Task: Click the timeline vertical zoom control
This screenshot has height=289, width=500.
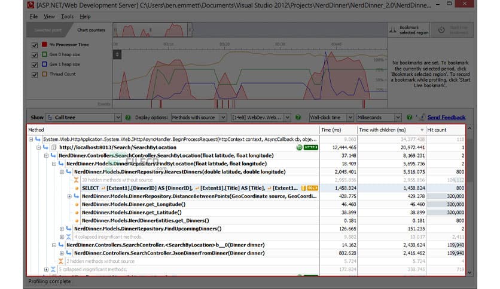Action: pyautogui.click(x=117, y=54)
